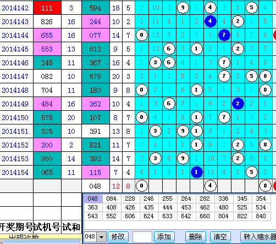
Task: Select number 084 in the list
Action: point(112,198)
